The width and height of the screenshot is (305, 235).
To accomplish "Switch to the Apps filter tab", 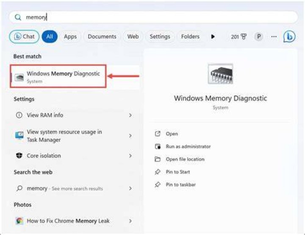I will 70,36.
